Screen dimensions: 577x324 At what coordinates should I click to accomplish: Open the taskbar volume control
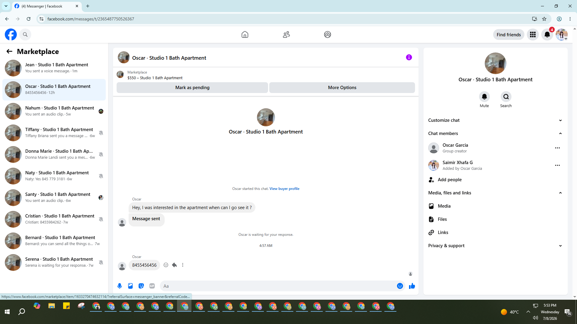[x=535, y=318]
